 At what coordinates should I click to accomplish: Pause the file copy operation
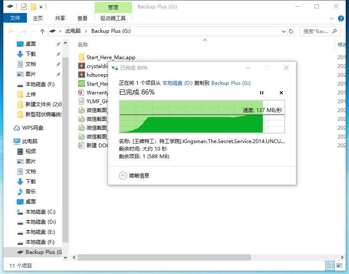coord(262,93)
